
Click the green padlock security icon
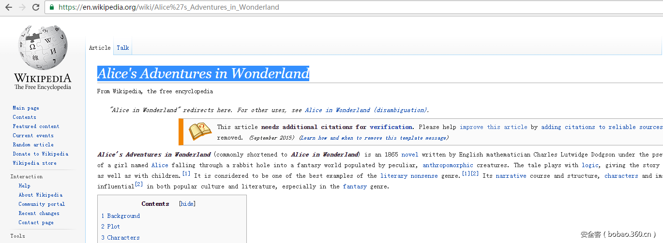coord(52,7)
